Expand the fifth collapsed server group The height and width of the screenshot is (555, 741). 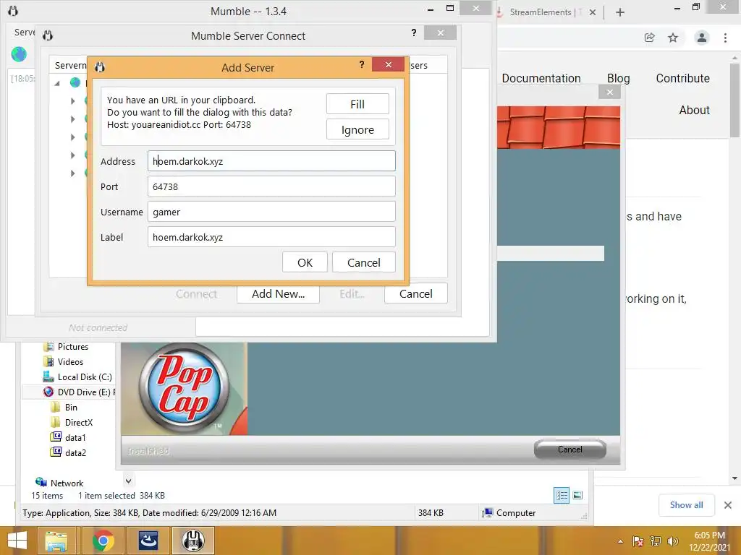(x=73, y=173)
